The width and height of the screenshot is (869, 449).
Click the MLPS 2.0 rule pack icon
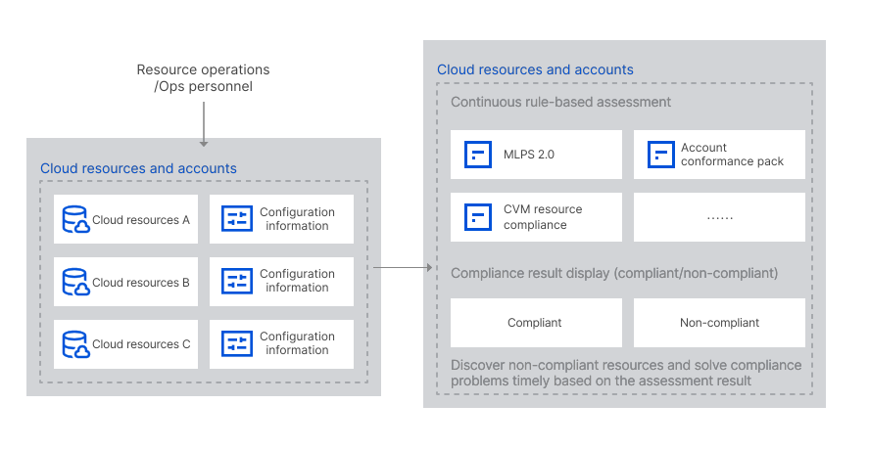[478, 155]
